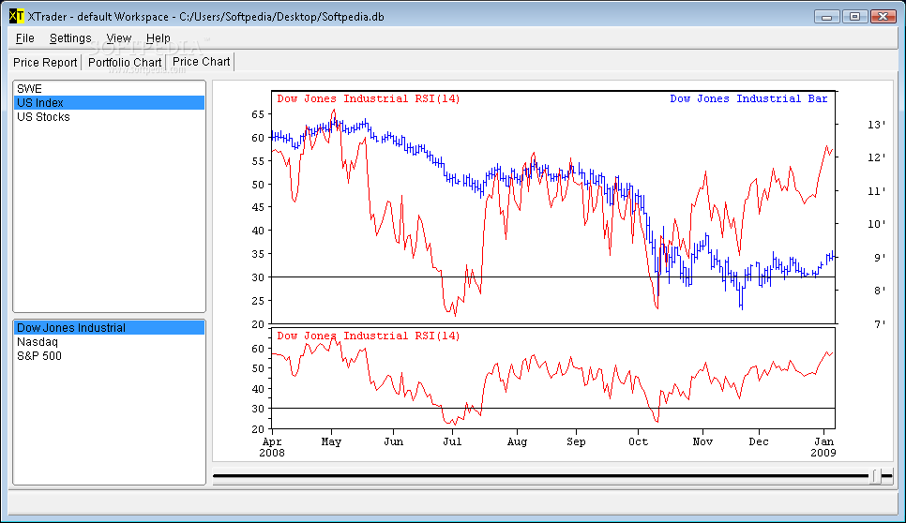The image size is (906, 523).
Task: Open the View menu
Action: (x=119, y=38)
